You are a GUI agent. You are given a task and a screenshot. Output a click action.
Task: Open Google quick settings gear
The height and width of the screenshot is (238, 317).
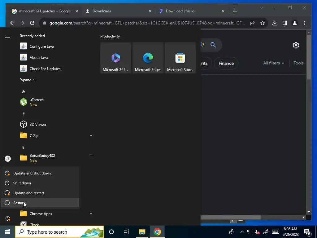296,45
